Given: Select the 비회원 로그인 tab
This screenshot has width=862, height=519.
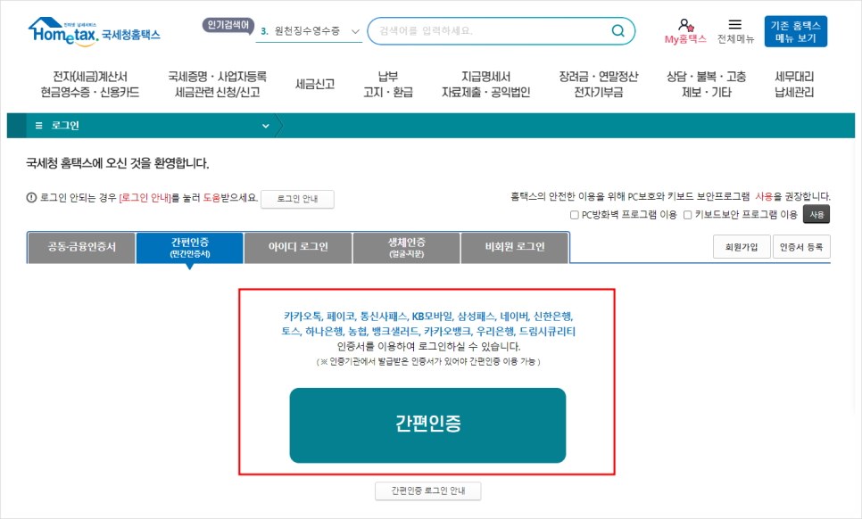Looking at the screenshot, I should pyautogui.click(x=514, y=247).
